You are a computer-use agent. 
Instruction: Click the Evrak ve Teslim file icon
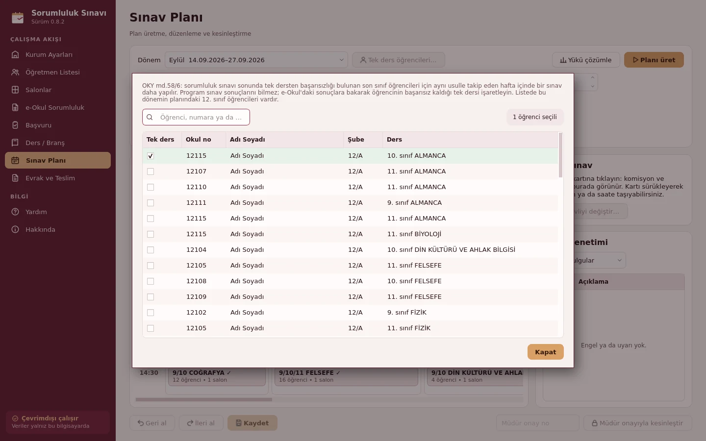(15, 178)
